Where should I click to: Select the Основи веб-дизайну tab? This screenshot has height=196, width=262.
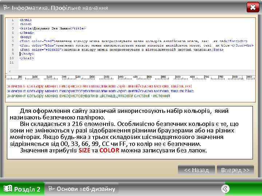point(82,189)
